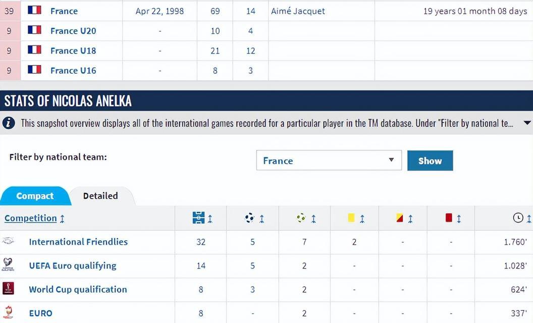Open the International Friendlies competition link
This screenshot has width=533, height=323.
click(x=78, y=242)
